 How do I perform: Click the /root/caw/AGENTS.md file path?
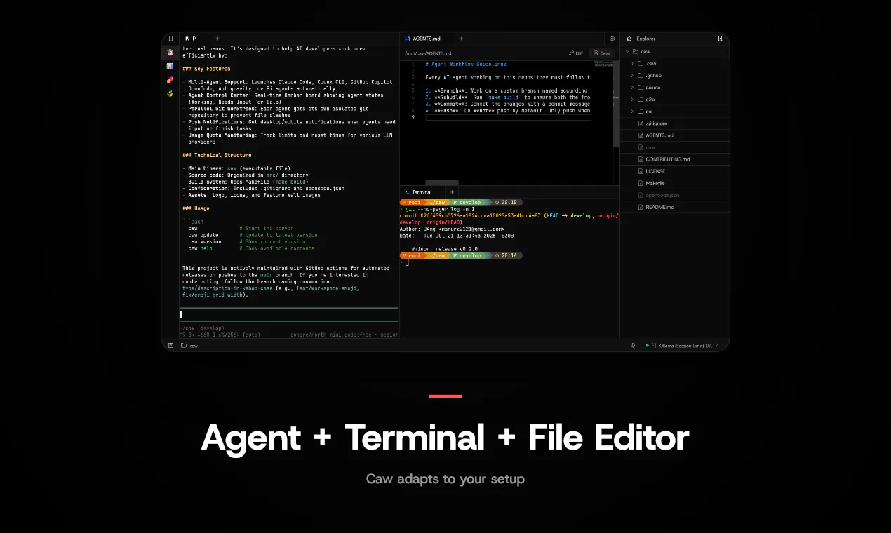pos(428,53)
